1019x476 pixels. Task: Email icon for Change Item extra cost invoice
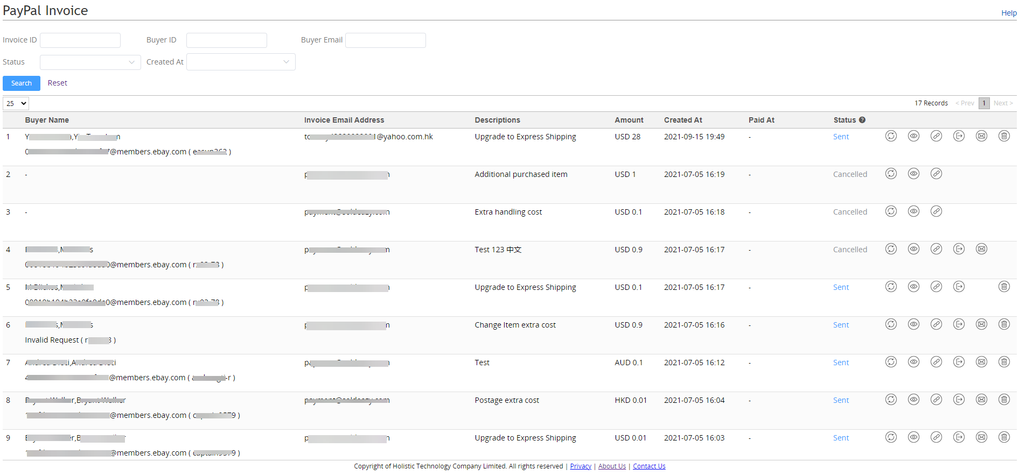[982, 324]
